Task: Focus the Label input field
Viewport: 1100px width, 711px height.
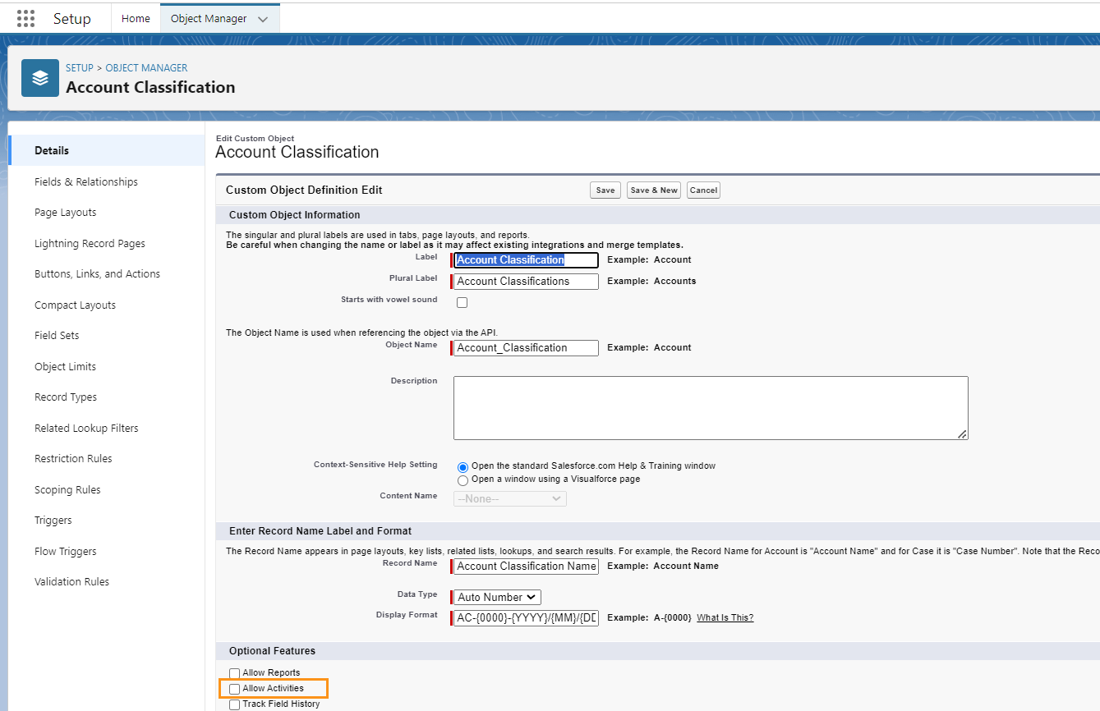Action: 526,259
